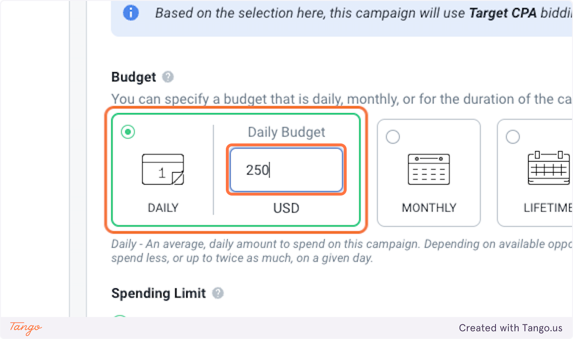The height and width of the screenshot is (339, 573).
Task: Click the Daily Budget field heading
Action: click(286, 132)
